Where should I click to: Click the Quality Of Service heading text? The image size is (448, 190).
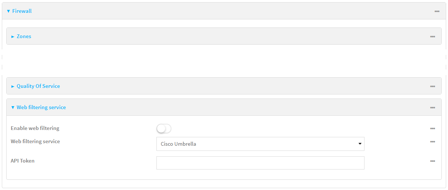(38, 86)
